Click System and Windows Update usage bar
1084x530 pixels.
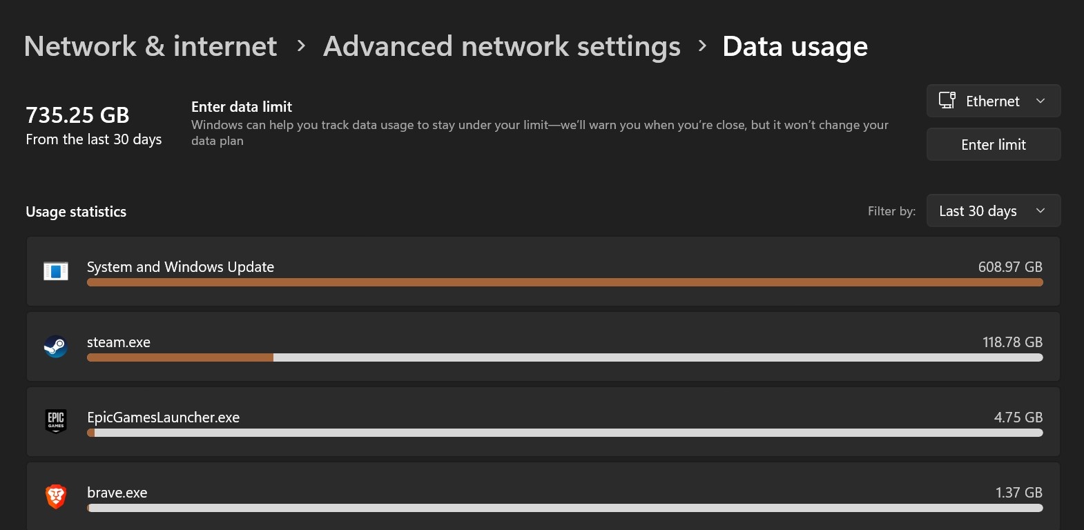pos(564,282)
